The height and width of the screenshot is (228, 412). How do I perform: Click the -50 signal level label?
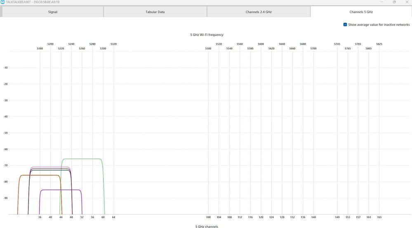click(x=5, y=133)
